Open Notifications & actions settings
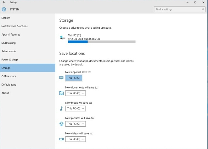The width and height of the screenshot is (208, 149). (x=14, y=26)
